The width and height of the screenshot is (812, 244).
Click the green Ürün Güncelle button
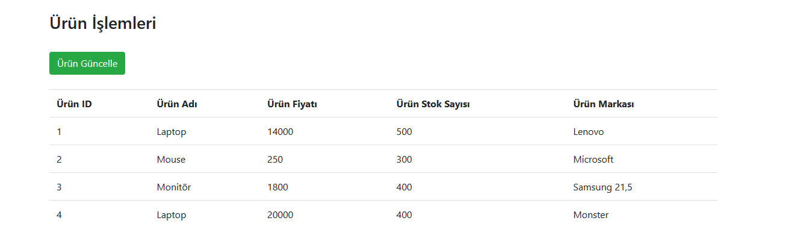(87, 63)
